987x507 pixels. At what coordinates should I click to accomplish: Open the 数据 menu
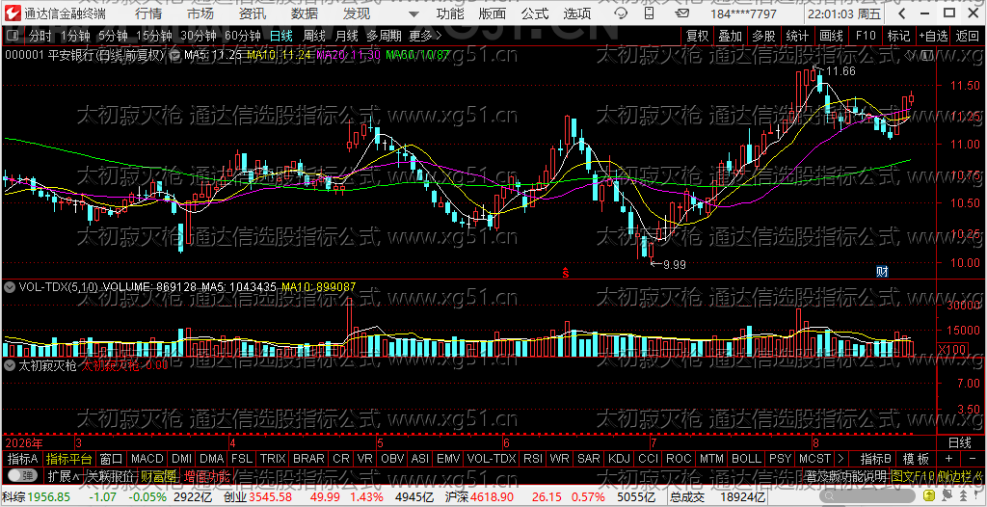(x=305, y=13)
